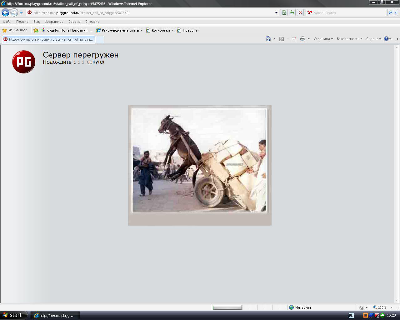Image resolution: width=400 pixels, height=320 pixels.
Task: Open the recent pages history dropdown
Action: 21,13
